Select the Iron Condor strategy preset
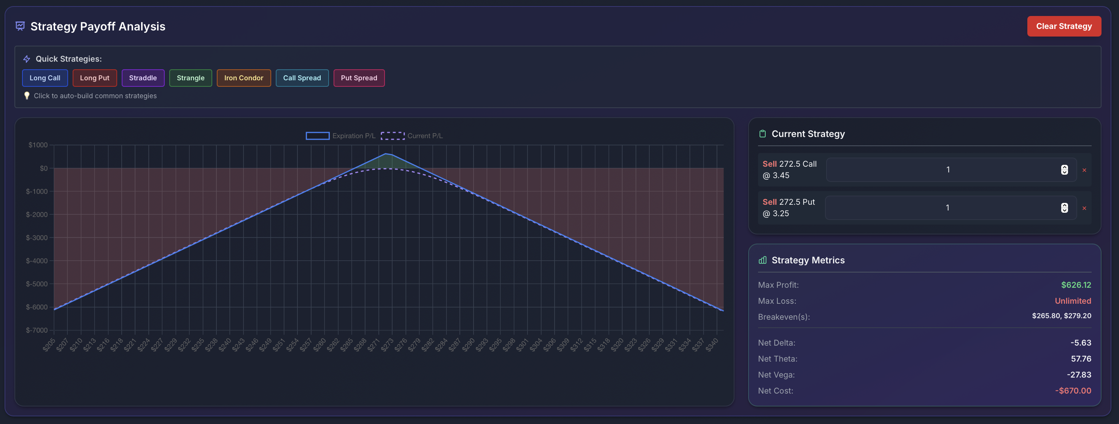Screen dimensions: 1119x424 coord(243,78)
